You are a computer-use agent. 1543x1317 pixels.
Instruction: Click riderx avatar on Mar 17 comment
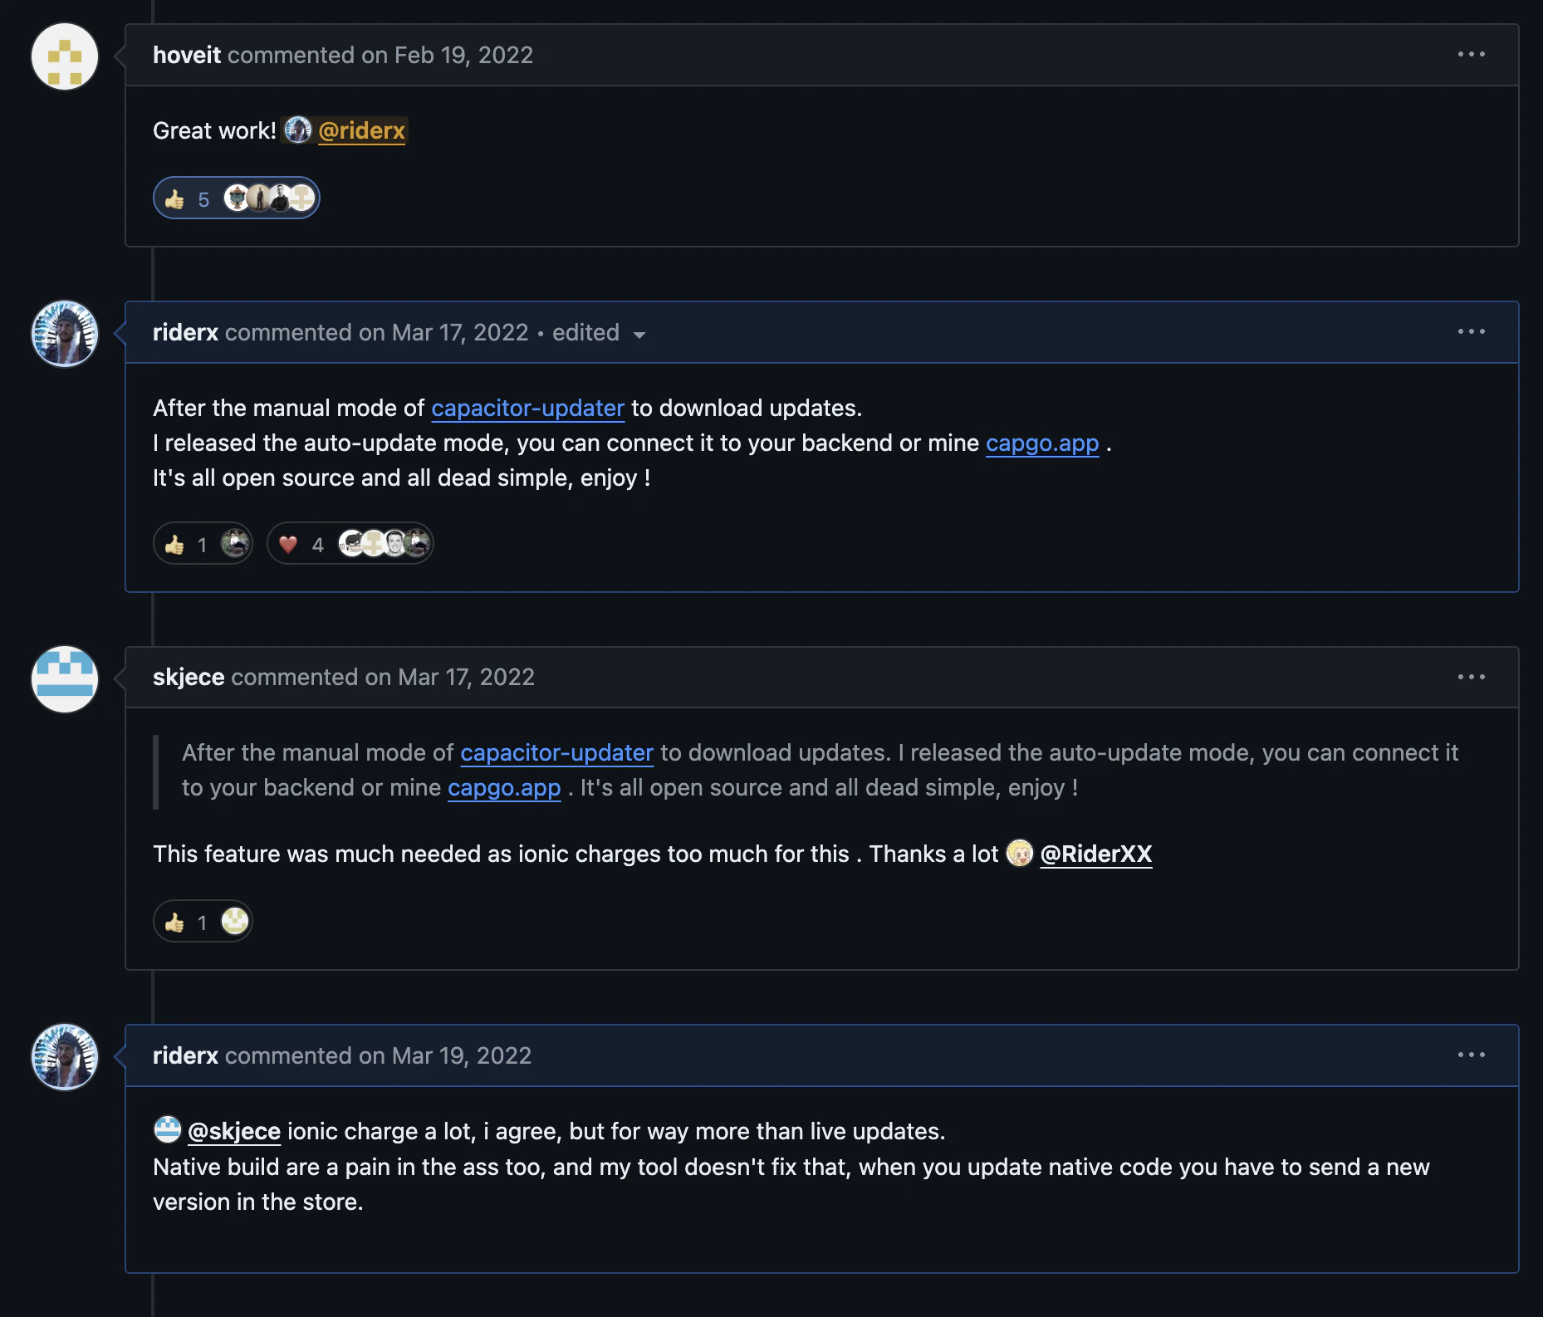(x=65, y=334)
